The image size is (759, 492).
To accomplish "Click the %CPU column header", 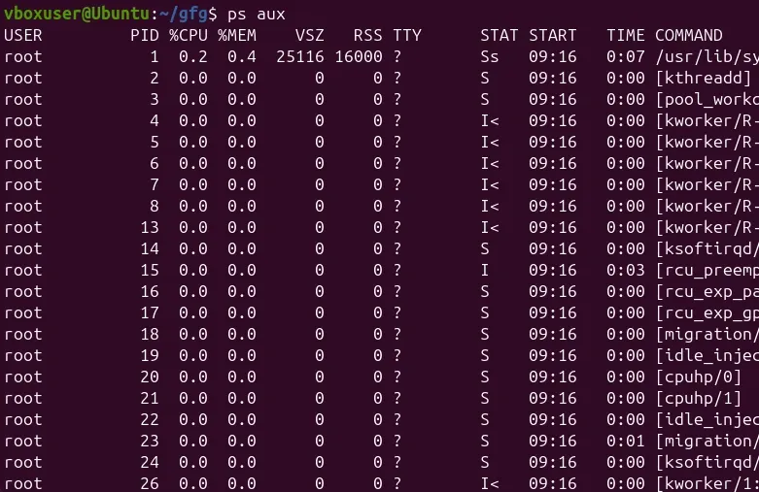I will point(189,35).
